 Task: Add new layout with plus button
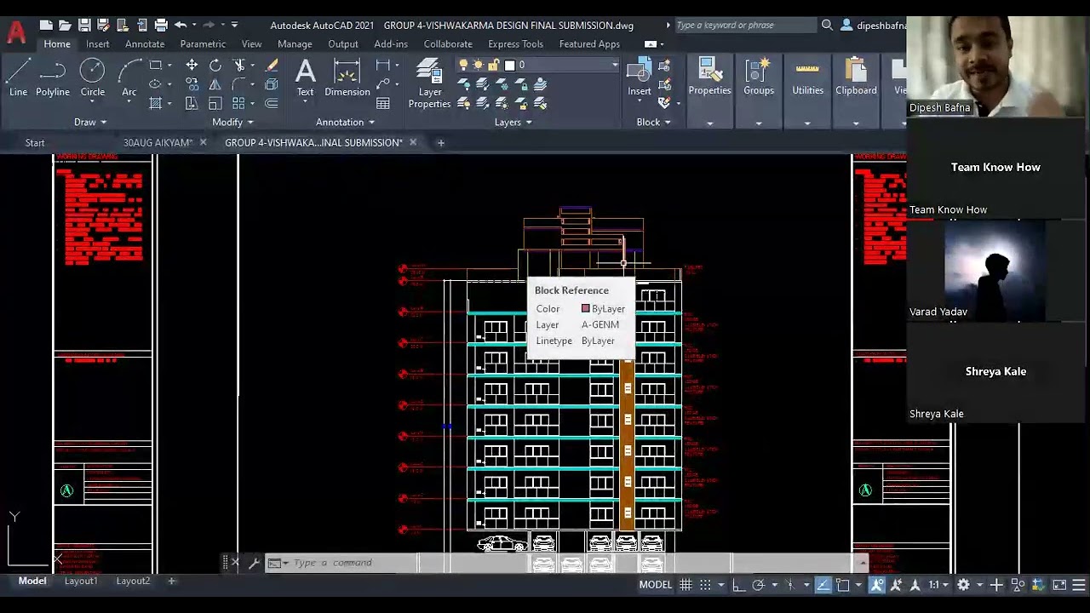pyautogui.click(x=171, y=581)
